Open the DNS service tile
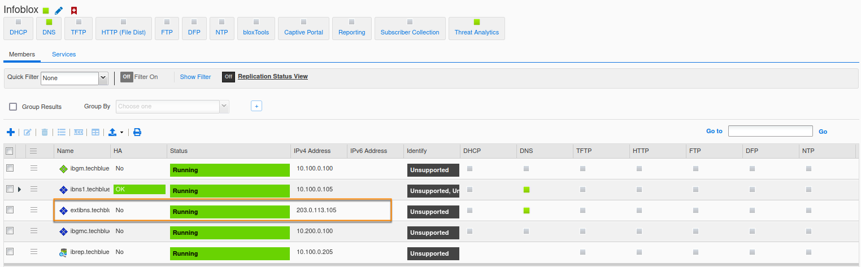 click(x=49, y=28)
